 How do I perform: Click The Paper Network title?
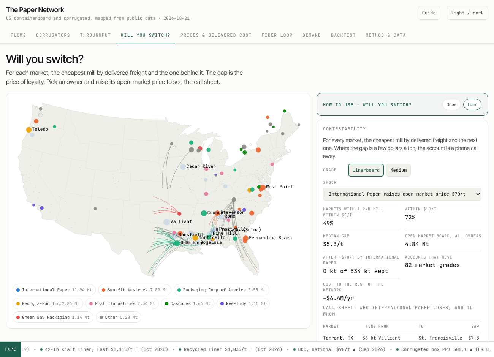(x=35, y=10)
